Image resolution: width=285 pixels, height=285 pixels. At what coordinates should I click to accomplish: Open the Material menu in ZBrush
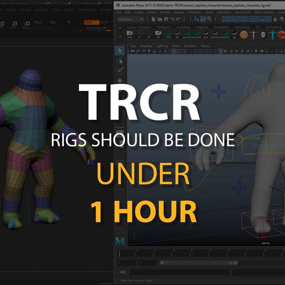coord(41,10)
